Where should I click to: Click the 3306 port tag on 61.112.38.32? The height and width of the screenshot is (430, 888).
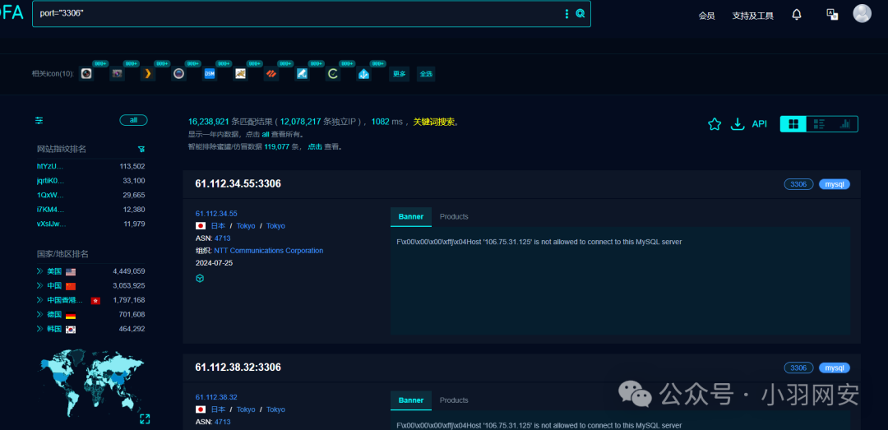pyautogui.click(x=798, y=368)
